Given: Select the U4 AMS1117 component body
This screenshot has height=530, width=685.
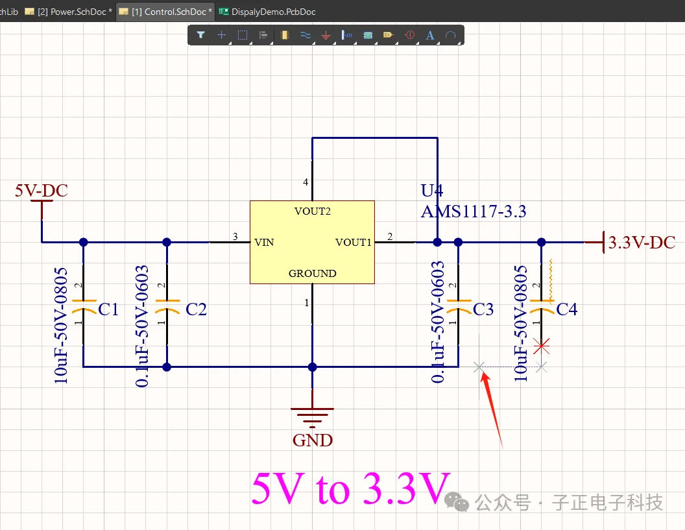Looking at the screenshot, I should 313,242.
